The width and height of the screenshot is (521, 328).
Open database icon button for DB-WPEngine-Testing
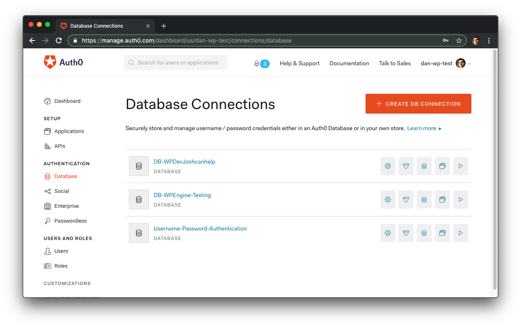point(424,200)
